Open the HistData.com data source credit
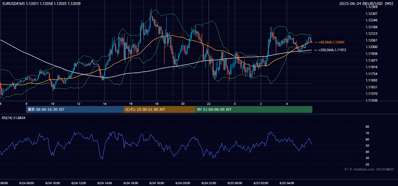The height and width of the screenshot is (186, 398). point(369,169)
